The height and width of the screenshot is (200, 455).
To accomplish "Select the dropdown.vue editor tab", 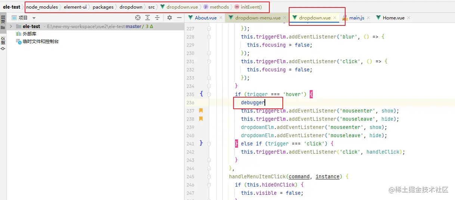I will click(x=315, y=18).
